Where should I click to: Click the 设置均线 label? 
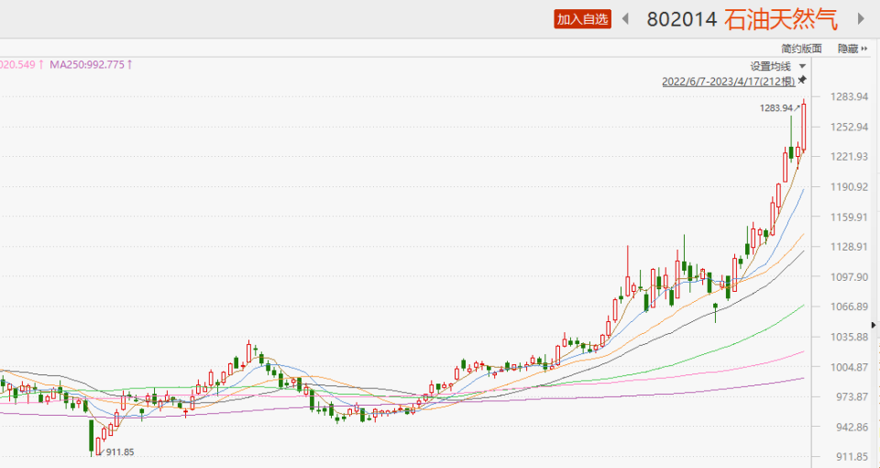(770, 66)
